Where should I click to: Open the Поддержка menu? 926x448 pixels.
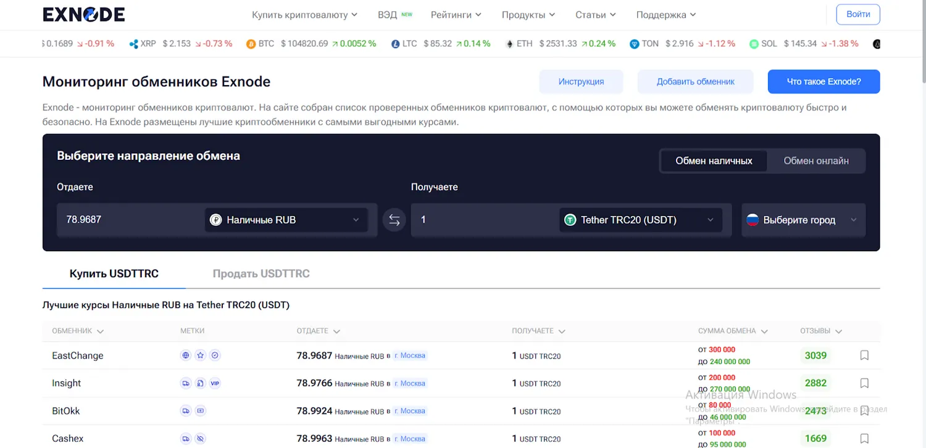(666, 14)
